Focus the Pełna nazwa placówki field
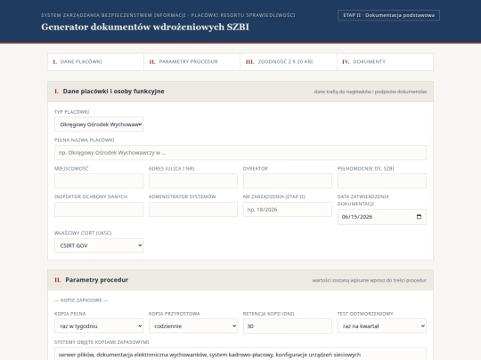The height and width of the screenshot is (360, 481). click(240, 153)
